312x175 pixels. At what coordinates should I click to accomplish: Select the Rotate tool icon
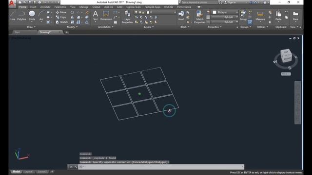tap(72, 12)
